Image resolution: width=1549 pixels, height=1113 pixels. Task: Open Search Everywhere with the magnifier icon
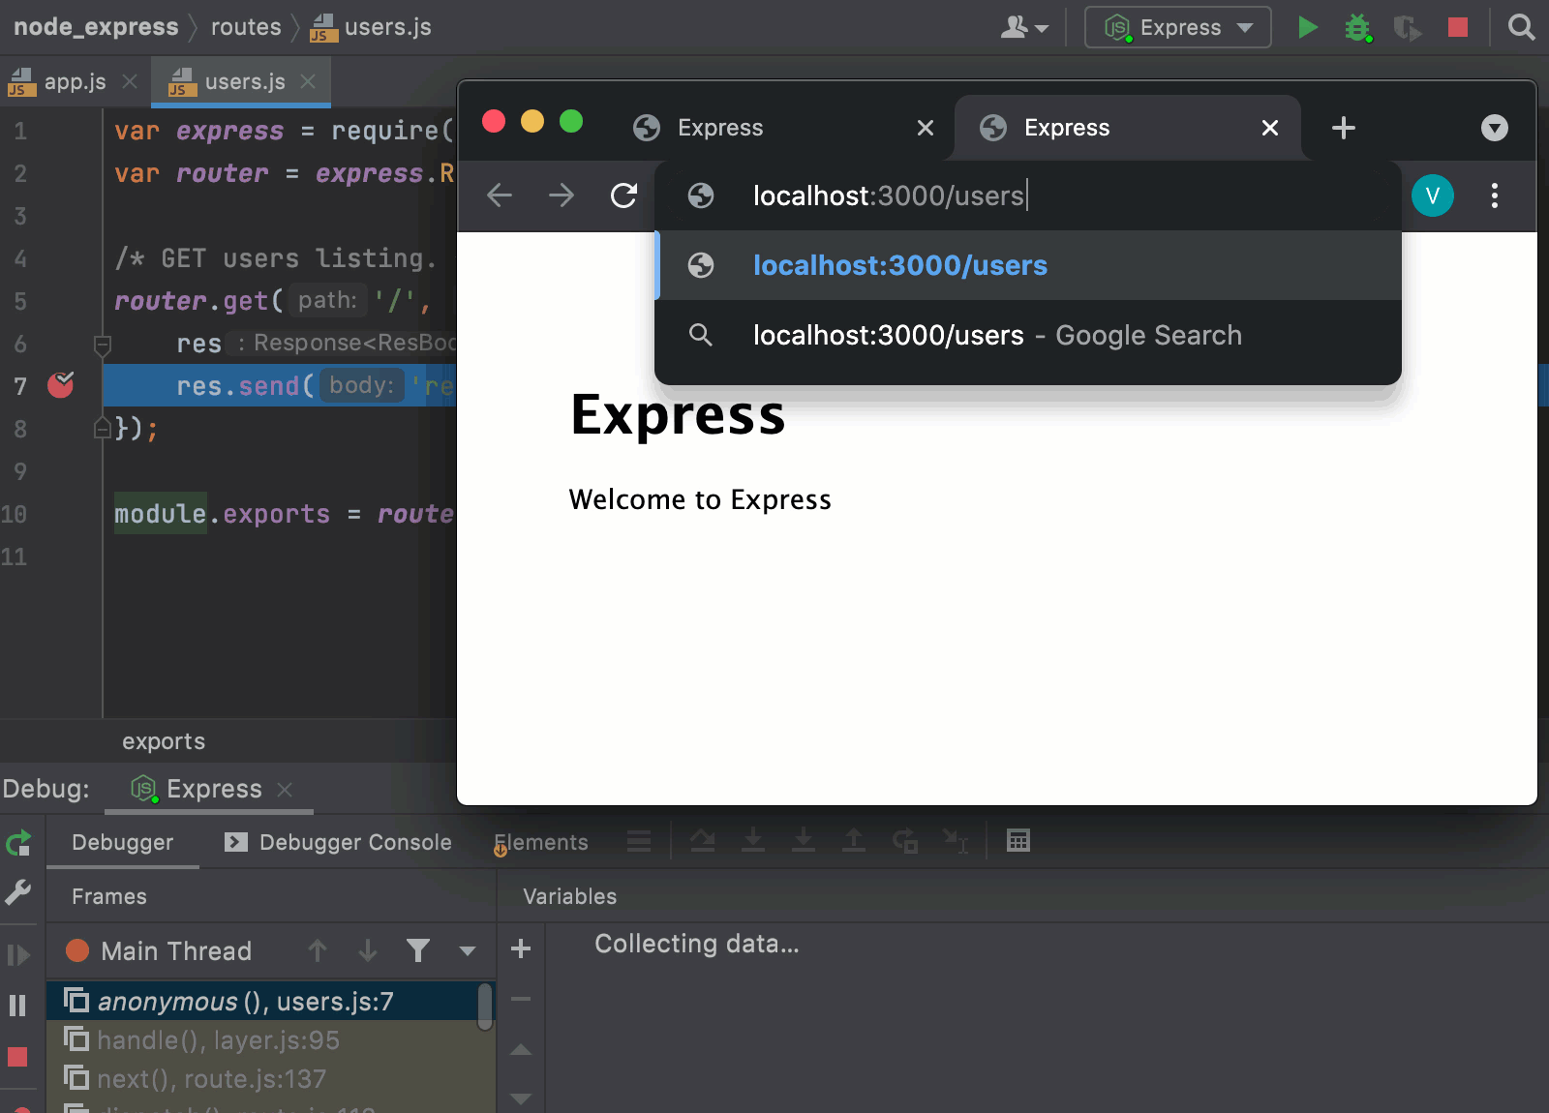(x=1521, y=27)
